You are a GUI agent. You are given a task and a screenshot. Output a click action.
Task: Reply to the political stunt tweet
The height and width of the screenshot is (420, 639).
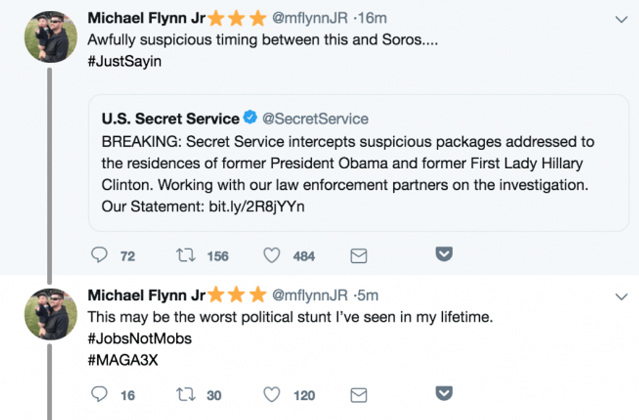point(99,394)
